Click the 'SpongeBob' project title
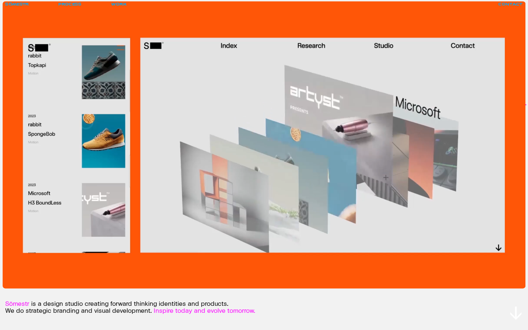This screenshot has height=330, width=528. tap(41, 134)
